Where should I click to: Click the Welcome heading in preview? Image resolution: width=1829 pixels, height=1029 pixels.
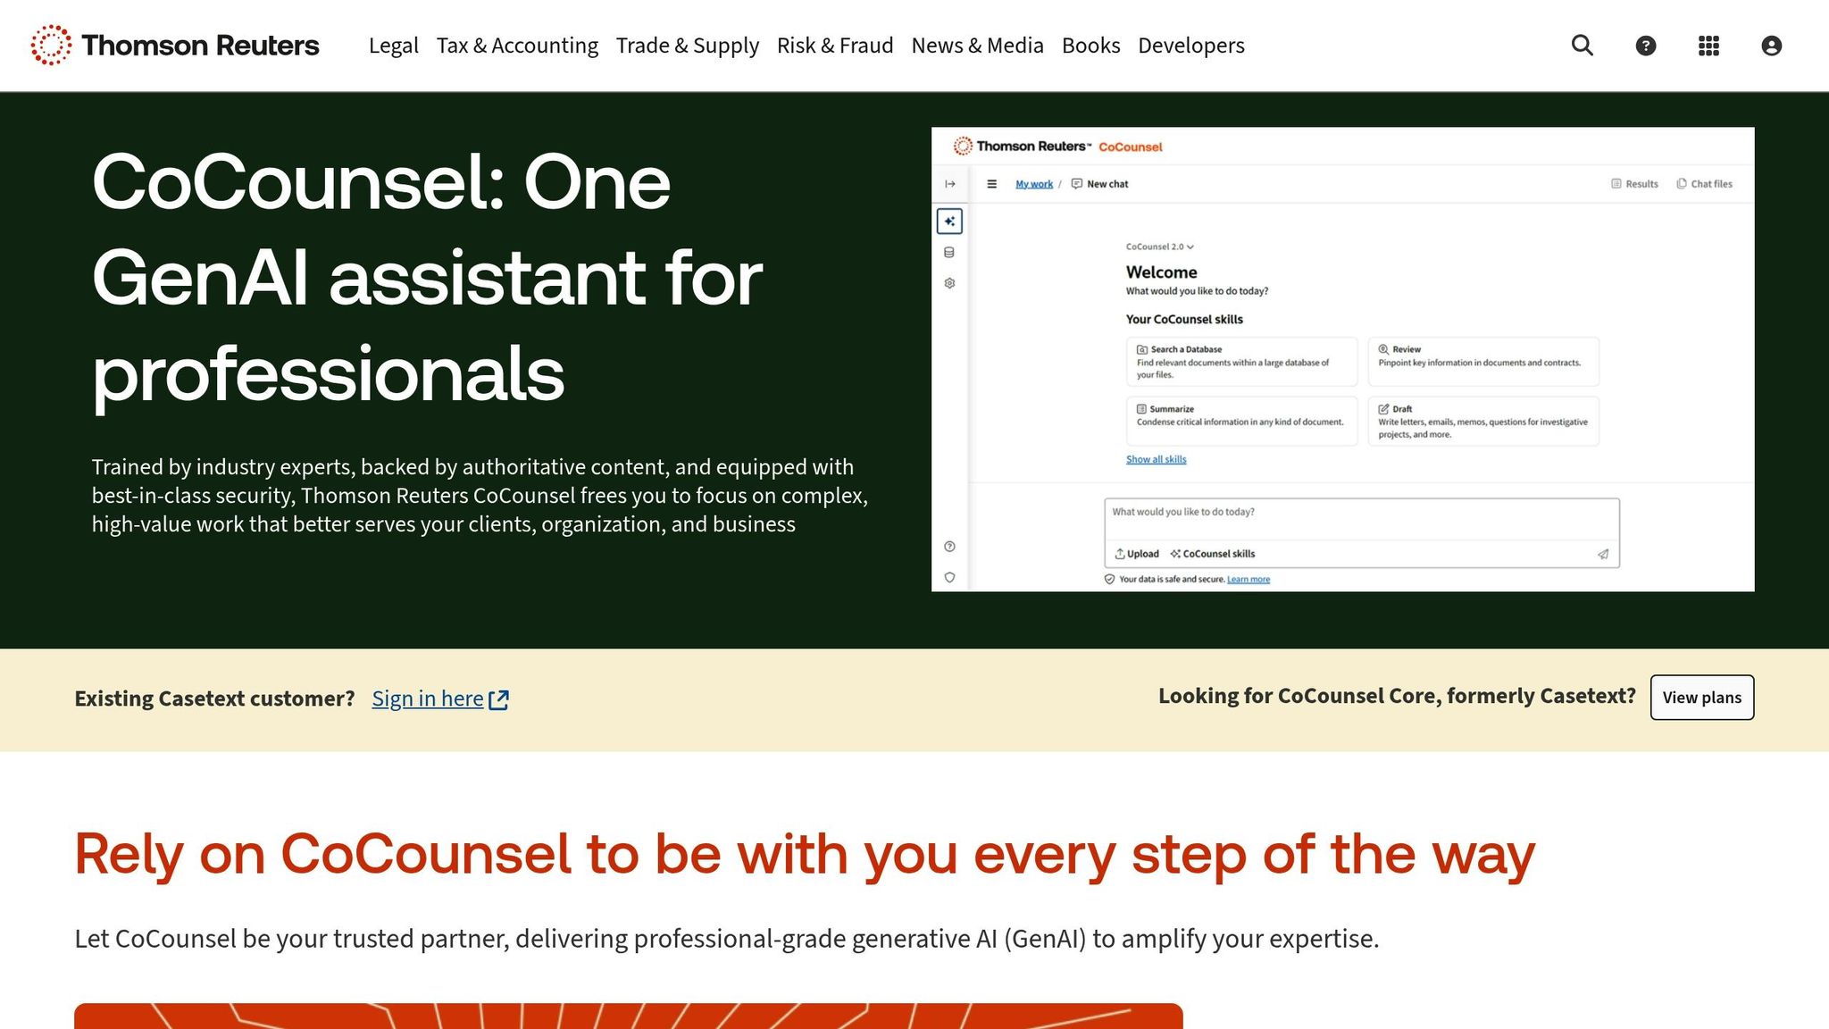click(x=1162, y=272)
